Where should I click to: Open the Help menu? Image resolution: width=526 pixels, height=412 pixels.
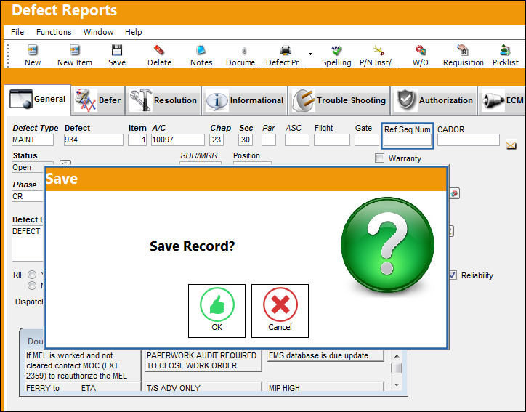tap(134, 32)
